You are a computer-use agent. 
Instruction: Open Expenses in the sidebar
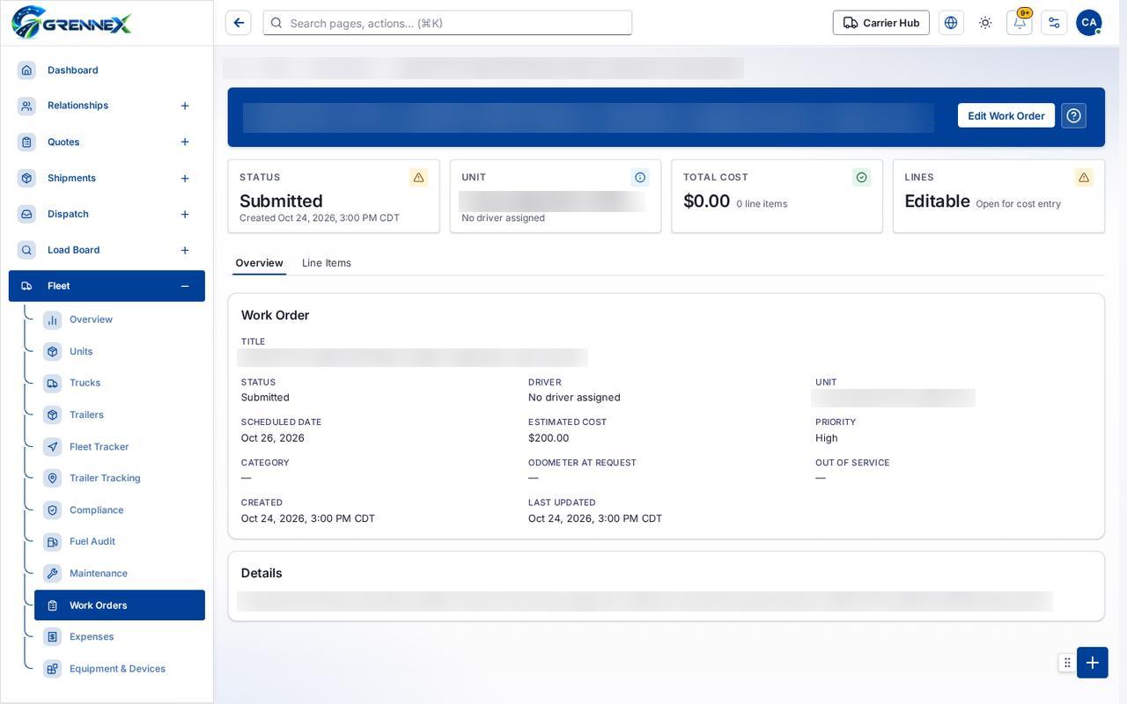(120, 637)
